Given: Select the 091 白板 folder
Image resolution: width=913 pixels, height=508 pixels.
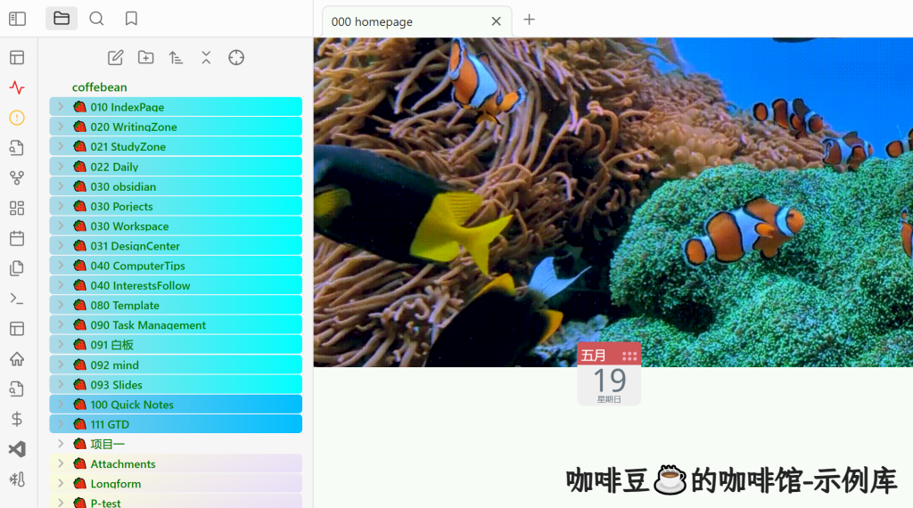Looking at the screenshot, I should click(176, 345).
